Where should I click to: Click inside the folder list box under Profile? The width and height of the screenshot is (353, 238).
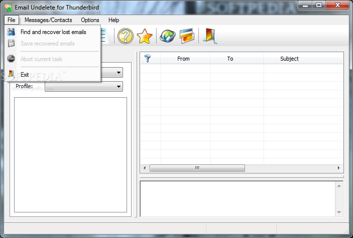pos(70,155)
